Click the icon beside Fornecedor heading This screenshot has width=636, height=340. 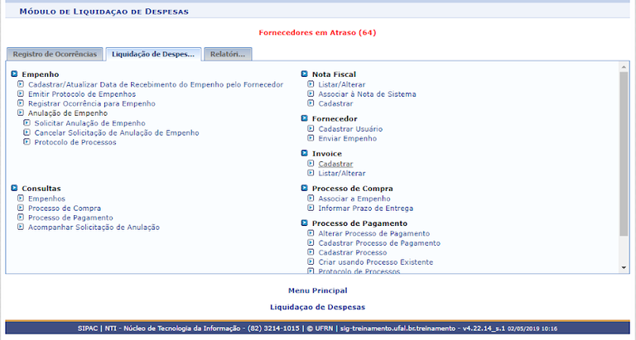305,118
